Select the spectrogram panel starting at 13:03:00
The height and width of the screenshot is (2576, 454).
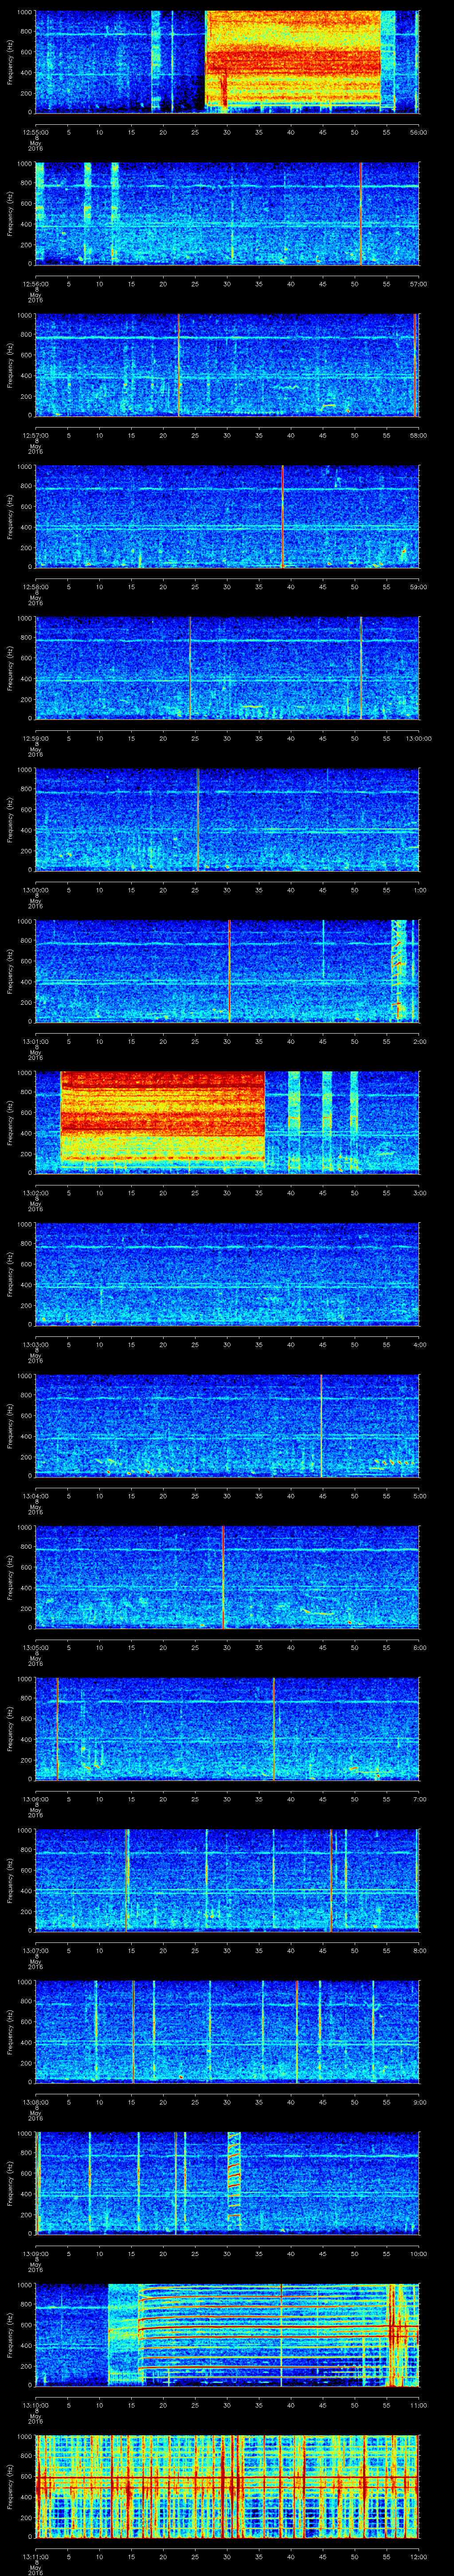pyautogui.click(x=227, y=1274)
